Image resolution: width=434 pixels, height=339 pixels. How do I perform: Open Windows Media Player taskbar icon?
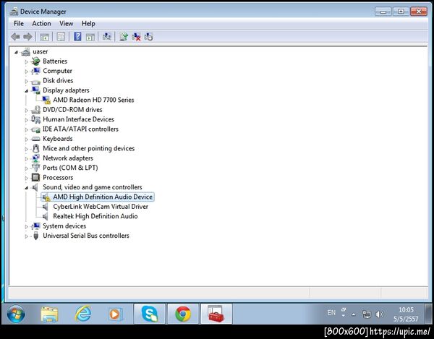115,314
